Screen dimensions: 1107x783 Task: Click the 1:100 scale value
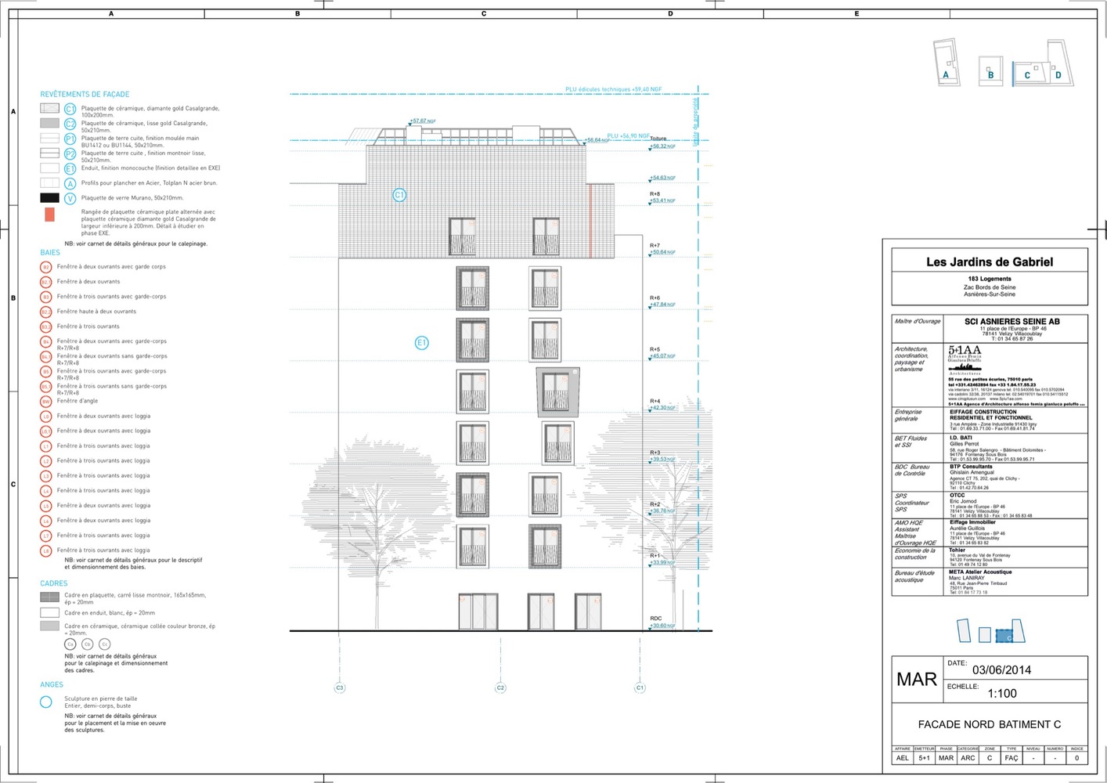click(1001, 693)
